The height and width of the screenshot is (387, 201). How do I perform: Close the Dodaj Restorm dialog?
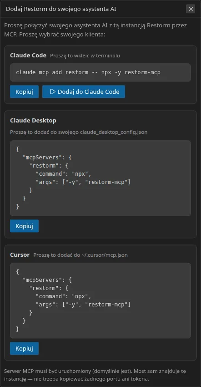pos(191,9)
